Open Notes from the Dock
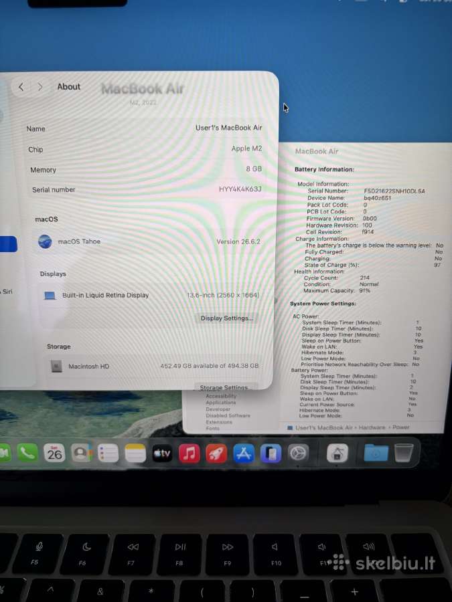452x602 pixels. click(x=135, y=454)
